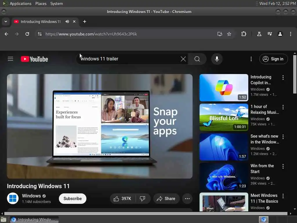
Task: Open site information icon in address bar
Action: [x=40, y=34]
